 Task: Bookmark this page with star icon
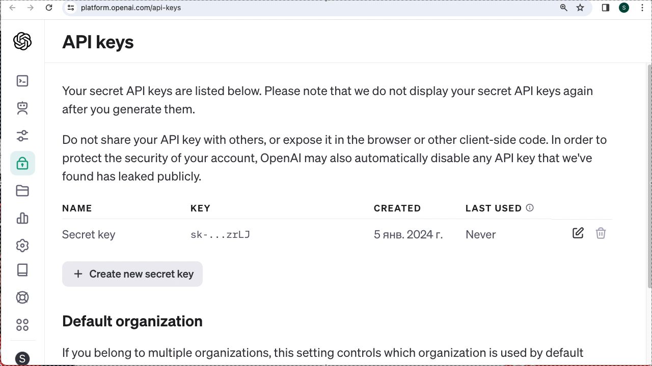(x=580, y=8)
